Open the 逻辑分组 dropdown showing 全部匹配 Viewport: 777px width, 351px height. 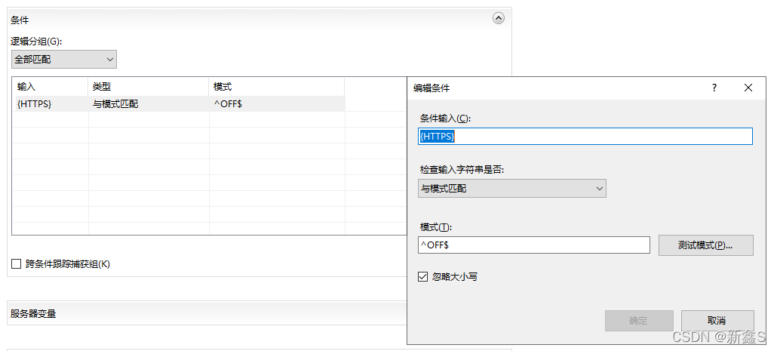coord(64,59)
